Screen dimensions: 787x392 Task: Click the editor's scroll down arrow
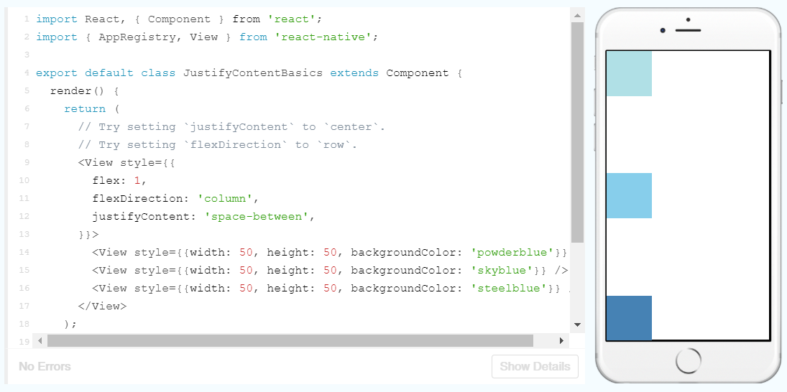coord(577,325)
